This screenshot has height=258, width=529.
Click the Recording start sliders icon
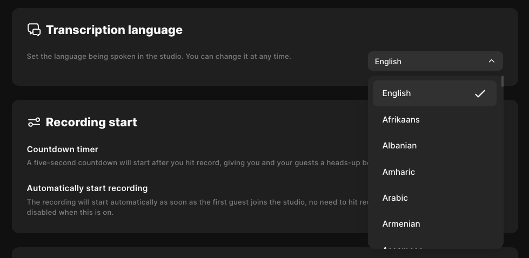point(34,122)
